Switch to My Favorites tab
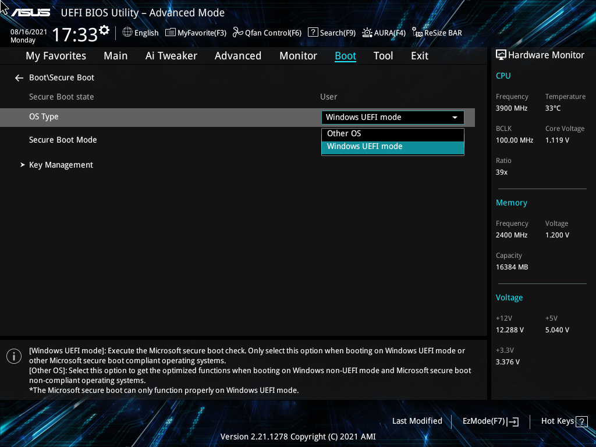596x447 pixels. point(56,56)
